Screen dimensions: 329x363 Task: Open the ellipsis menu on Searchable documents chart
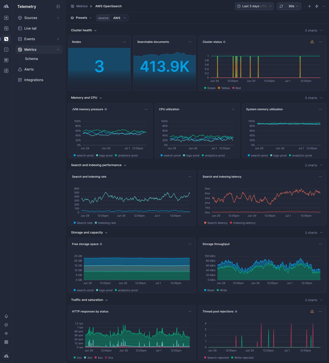[190, 42]
